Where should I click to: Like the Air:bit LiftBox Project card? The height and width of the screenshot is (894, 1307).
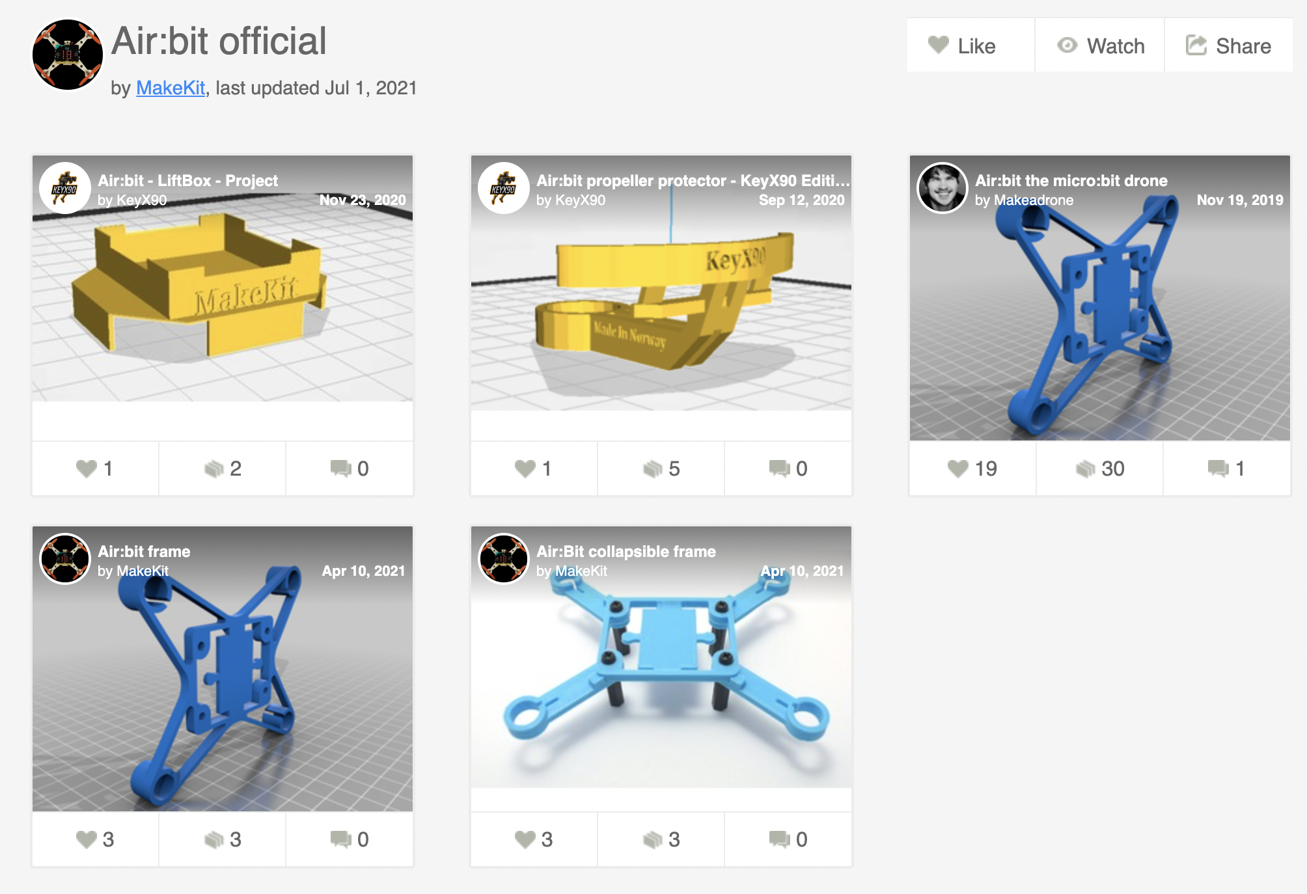pos(95,468)
